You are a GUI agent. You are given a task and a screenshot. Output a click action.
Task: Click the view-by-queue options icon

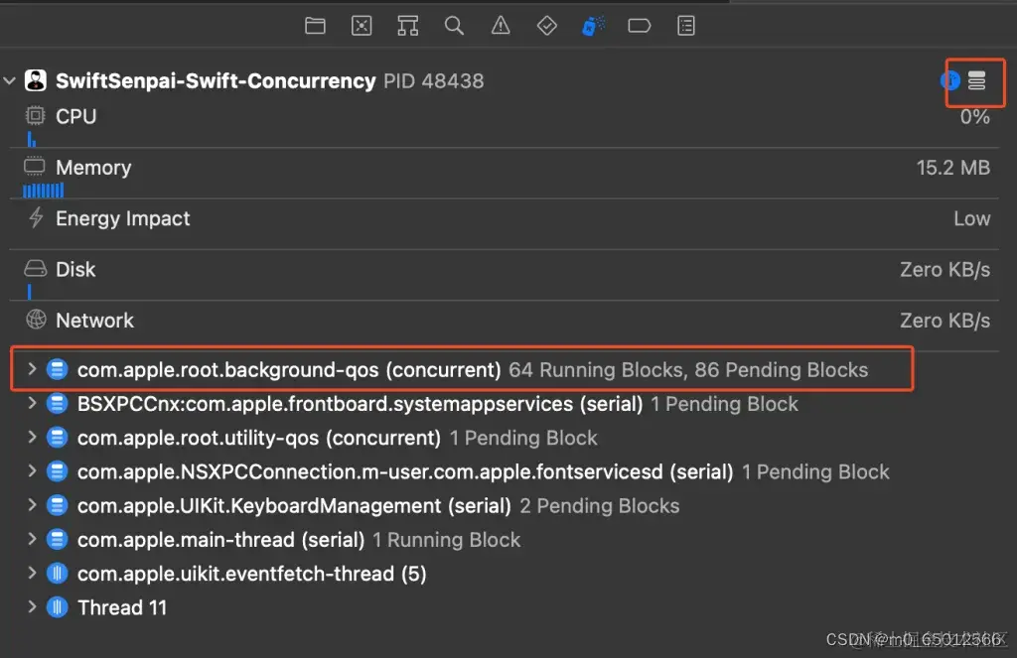point(977,81)
